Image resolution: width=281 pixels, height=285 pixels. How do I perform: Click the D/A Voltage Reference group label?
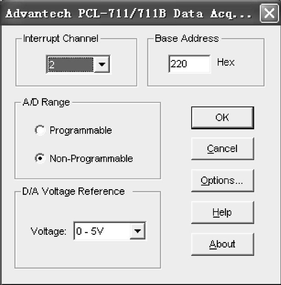[x=74, y=192]
